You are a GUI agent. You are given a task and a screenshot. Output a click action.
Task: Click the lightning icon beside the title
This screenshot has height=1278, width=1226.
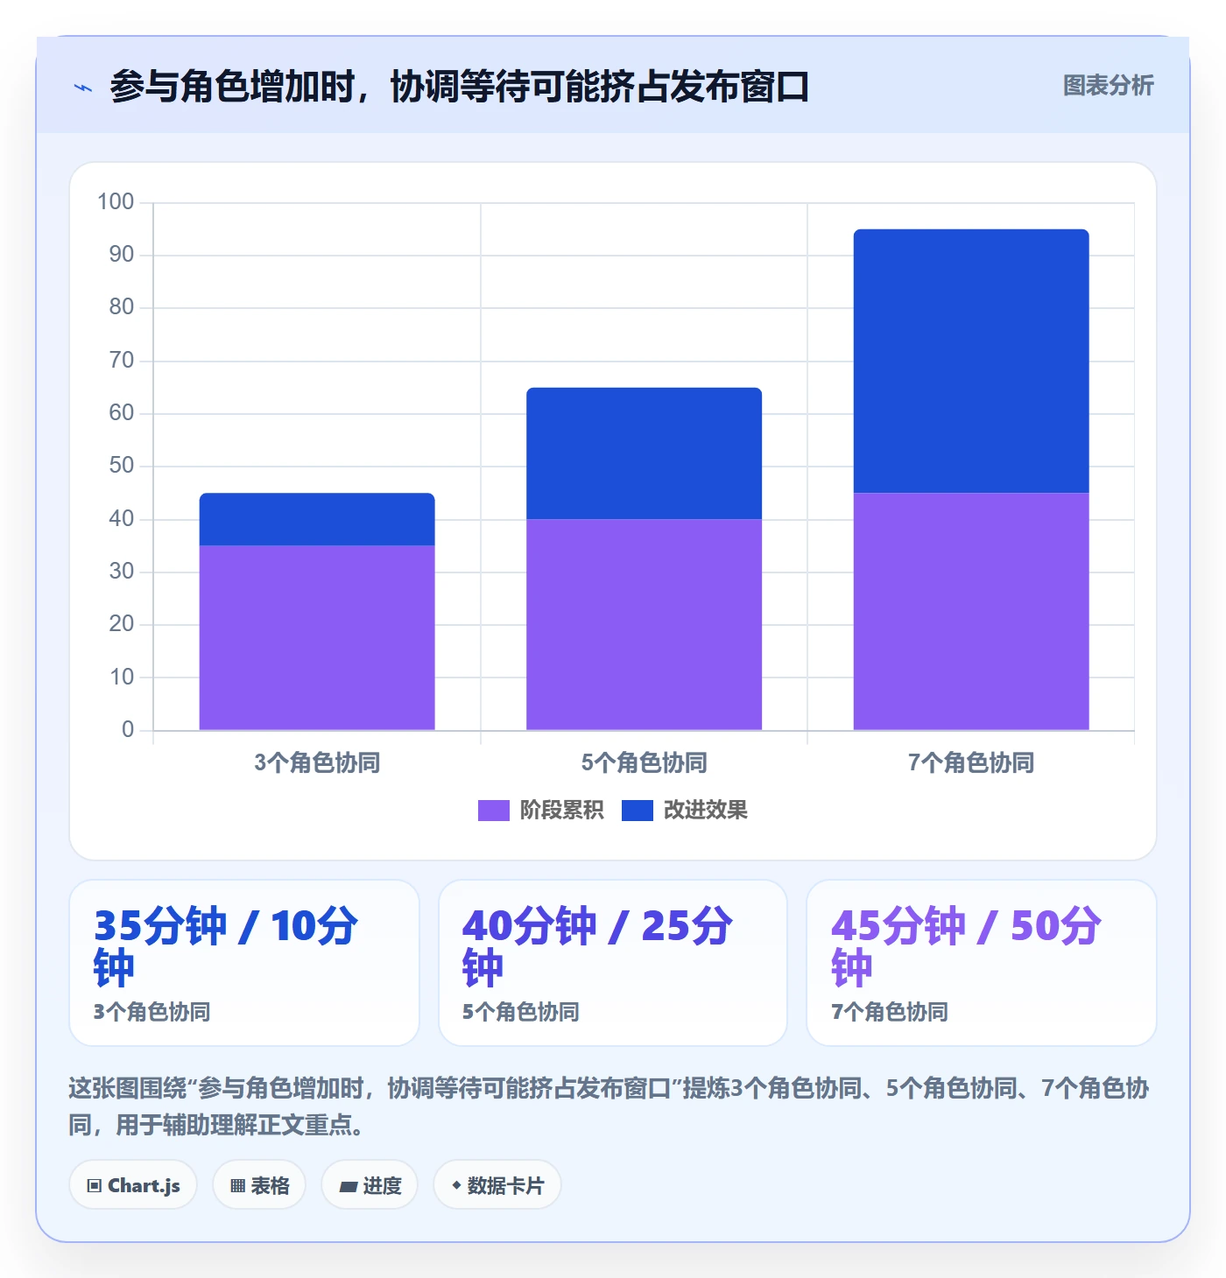[83, 88]
